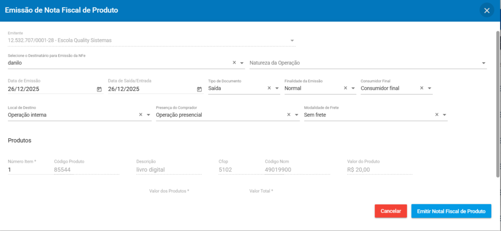Clear the Modalidade de Frete selection
The image size is (501, 231).
[437, 115]
